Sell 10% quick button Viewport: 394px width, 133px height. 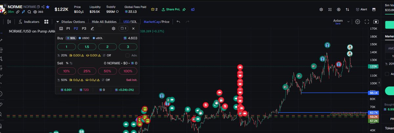point(66,71)
